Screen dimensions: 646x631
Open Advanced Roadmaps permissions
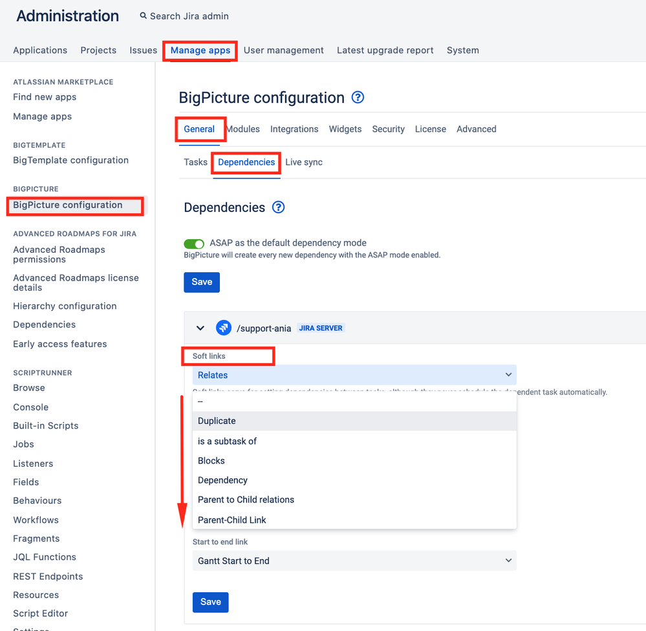[59, 255]
